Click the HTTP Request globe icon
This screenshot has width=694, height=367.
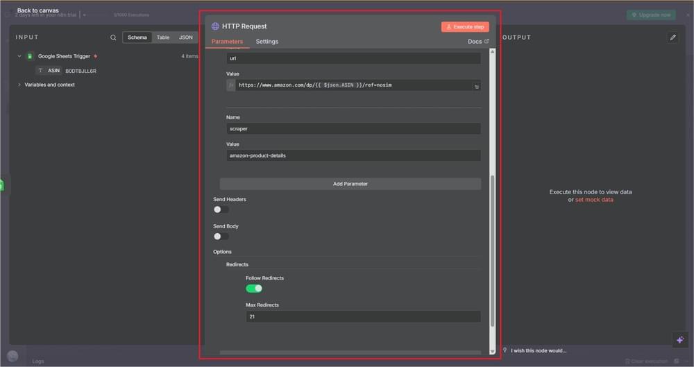215,26
